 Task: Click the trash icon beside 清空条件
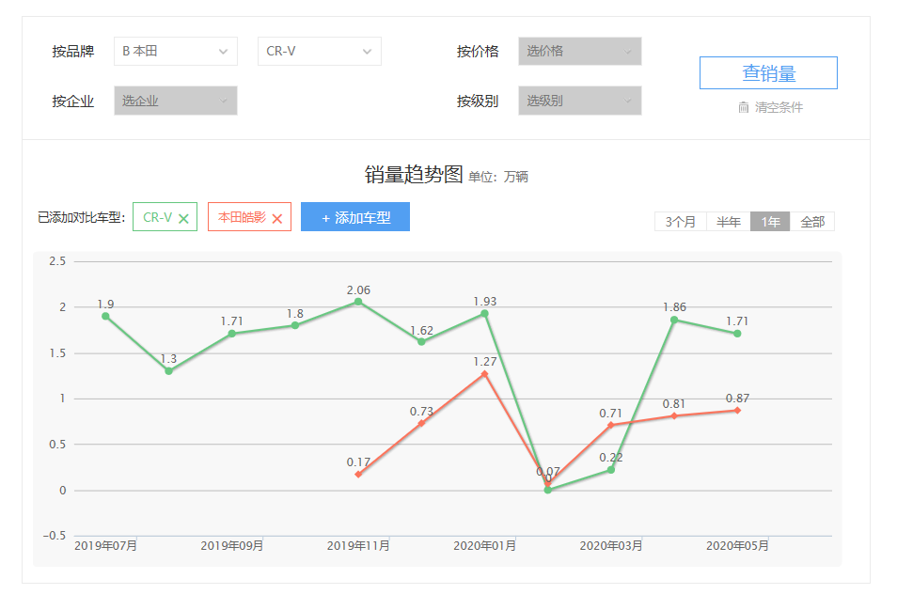click(x=744, y=107)
